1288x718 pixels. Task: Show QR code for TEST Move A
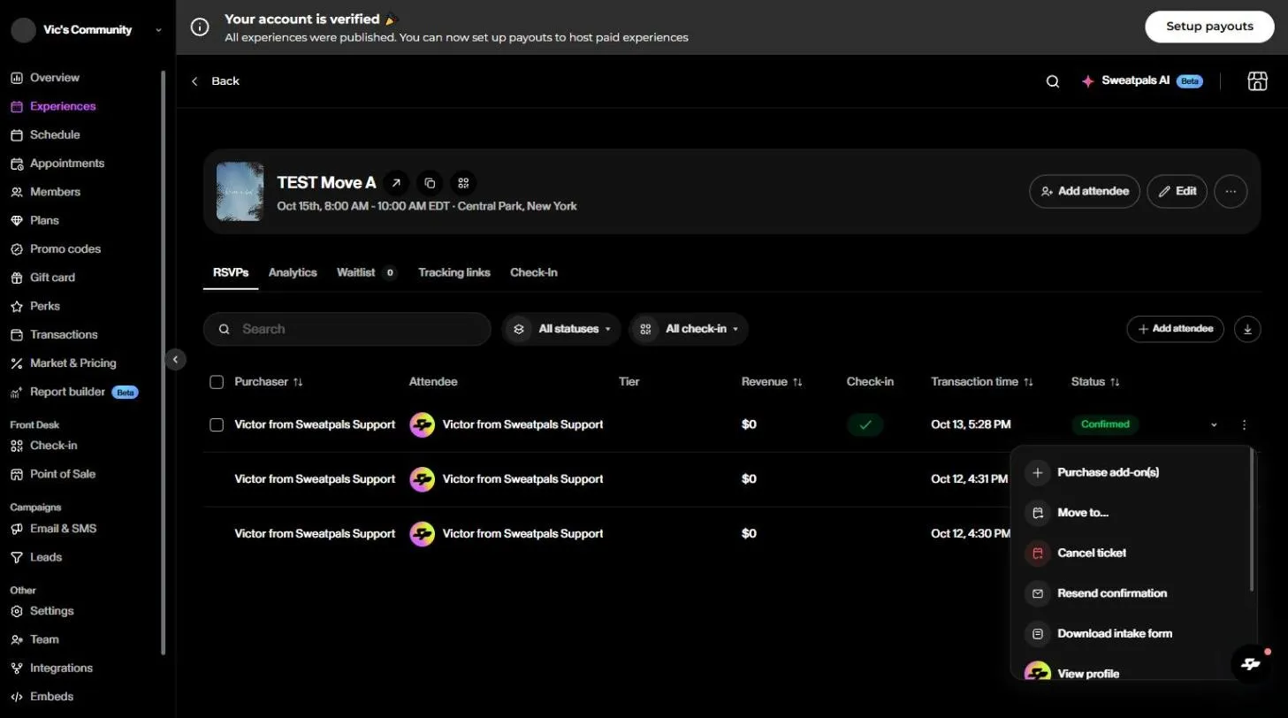point(463,183)
